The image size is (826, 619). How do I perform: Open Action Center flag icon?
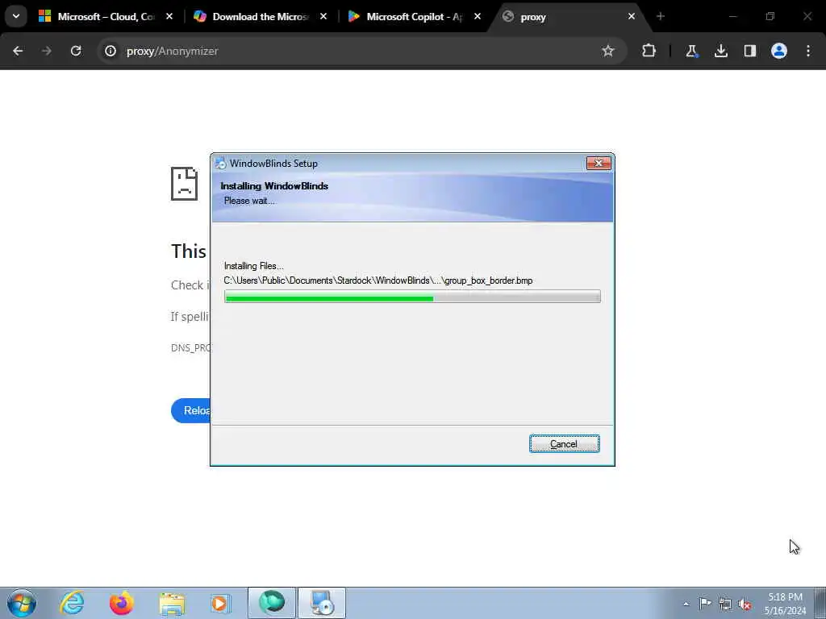click(x=705, y=603)
